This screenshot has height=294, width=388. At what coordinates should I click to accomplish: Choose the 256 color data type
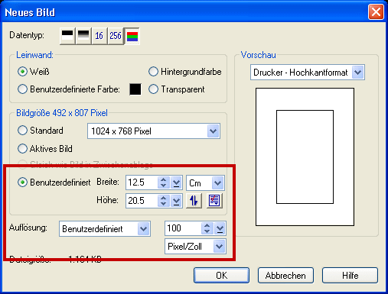tap(116, 36)
